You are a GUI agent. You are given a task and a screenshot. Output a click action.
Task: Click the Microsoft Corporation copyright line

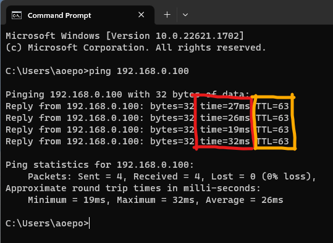tap(136, 47)
